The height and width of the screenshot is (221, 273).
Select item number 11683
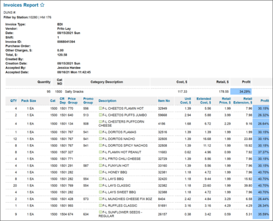[x=162, y=152]
